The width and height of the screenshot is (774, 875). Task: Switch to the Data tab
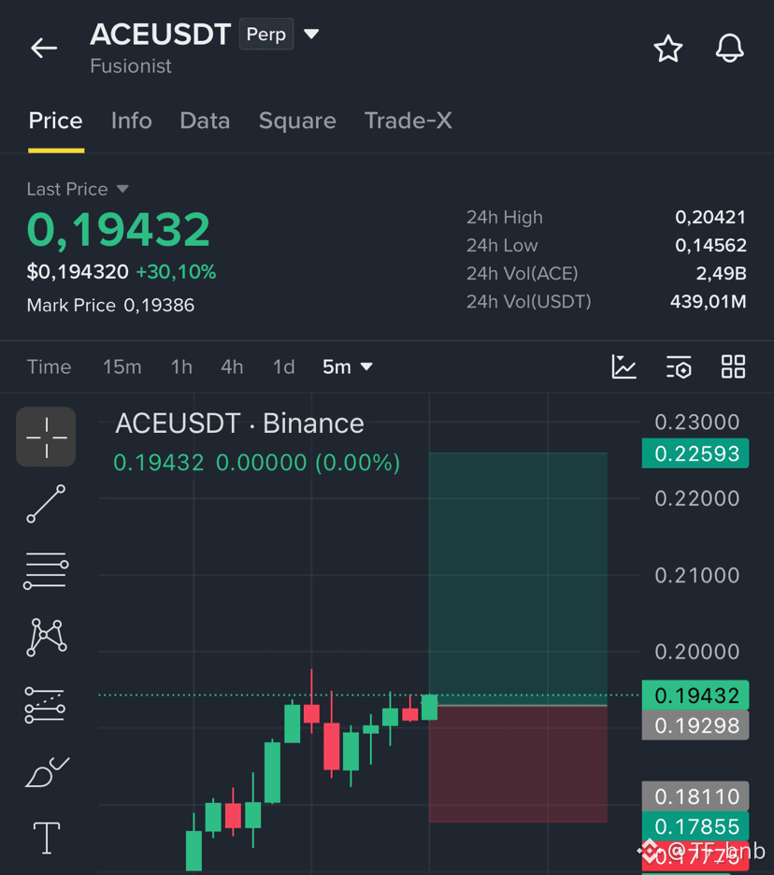(x=205, y=121)
